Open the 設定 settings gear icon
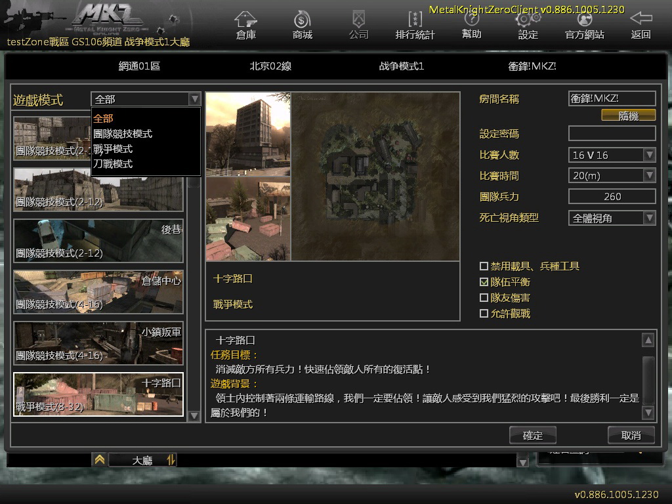Viewport: 672px width, 504px height. click(528, 20)
